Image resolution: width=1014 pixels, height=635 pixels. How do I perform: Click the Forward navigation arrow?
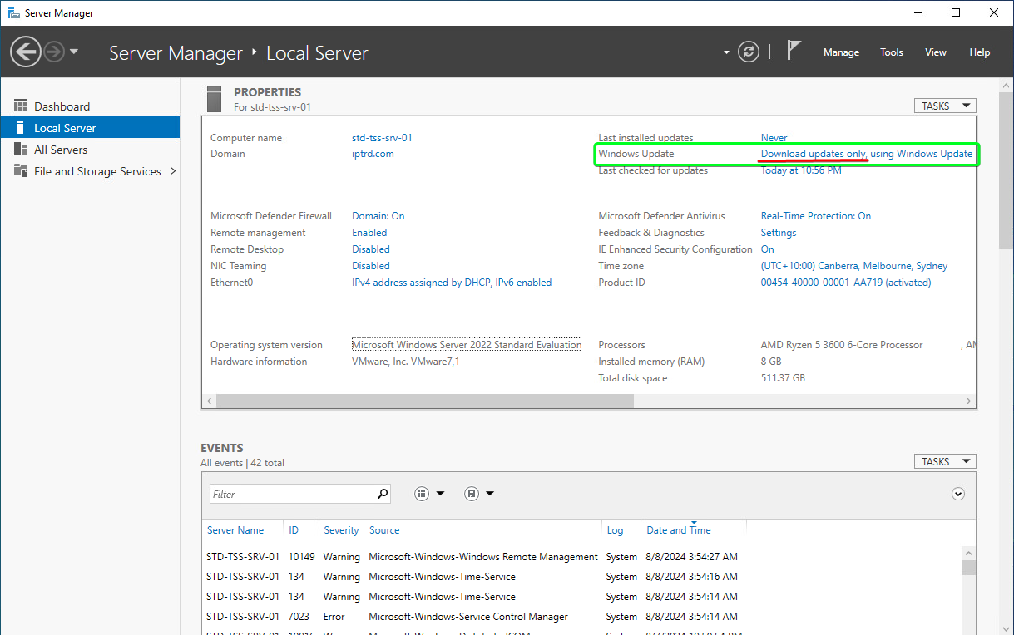pyautogui.click(x=54, y=52)
